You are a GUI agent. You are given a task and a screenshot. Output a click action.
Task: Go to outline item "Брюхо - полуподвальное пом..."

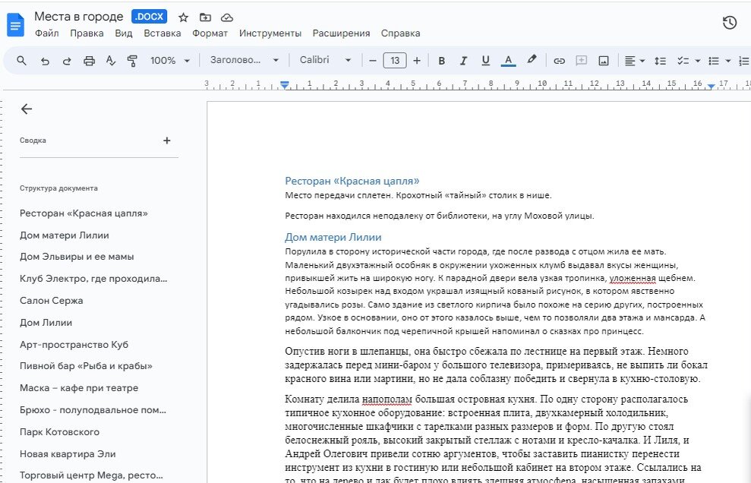(x=93, y=409)
